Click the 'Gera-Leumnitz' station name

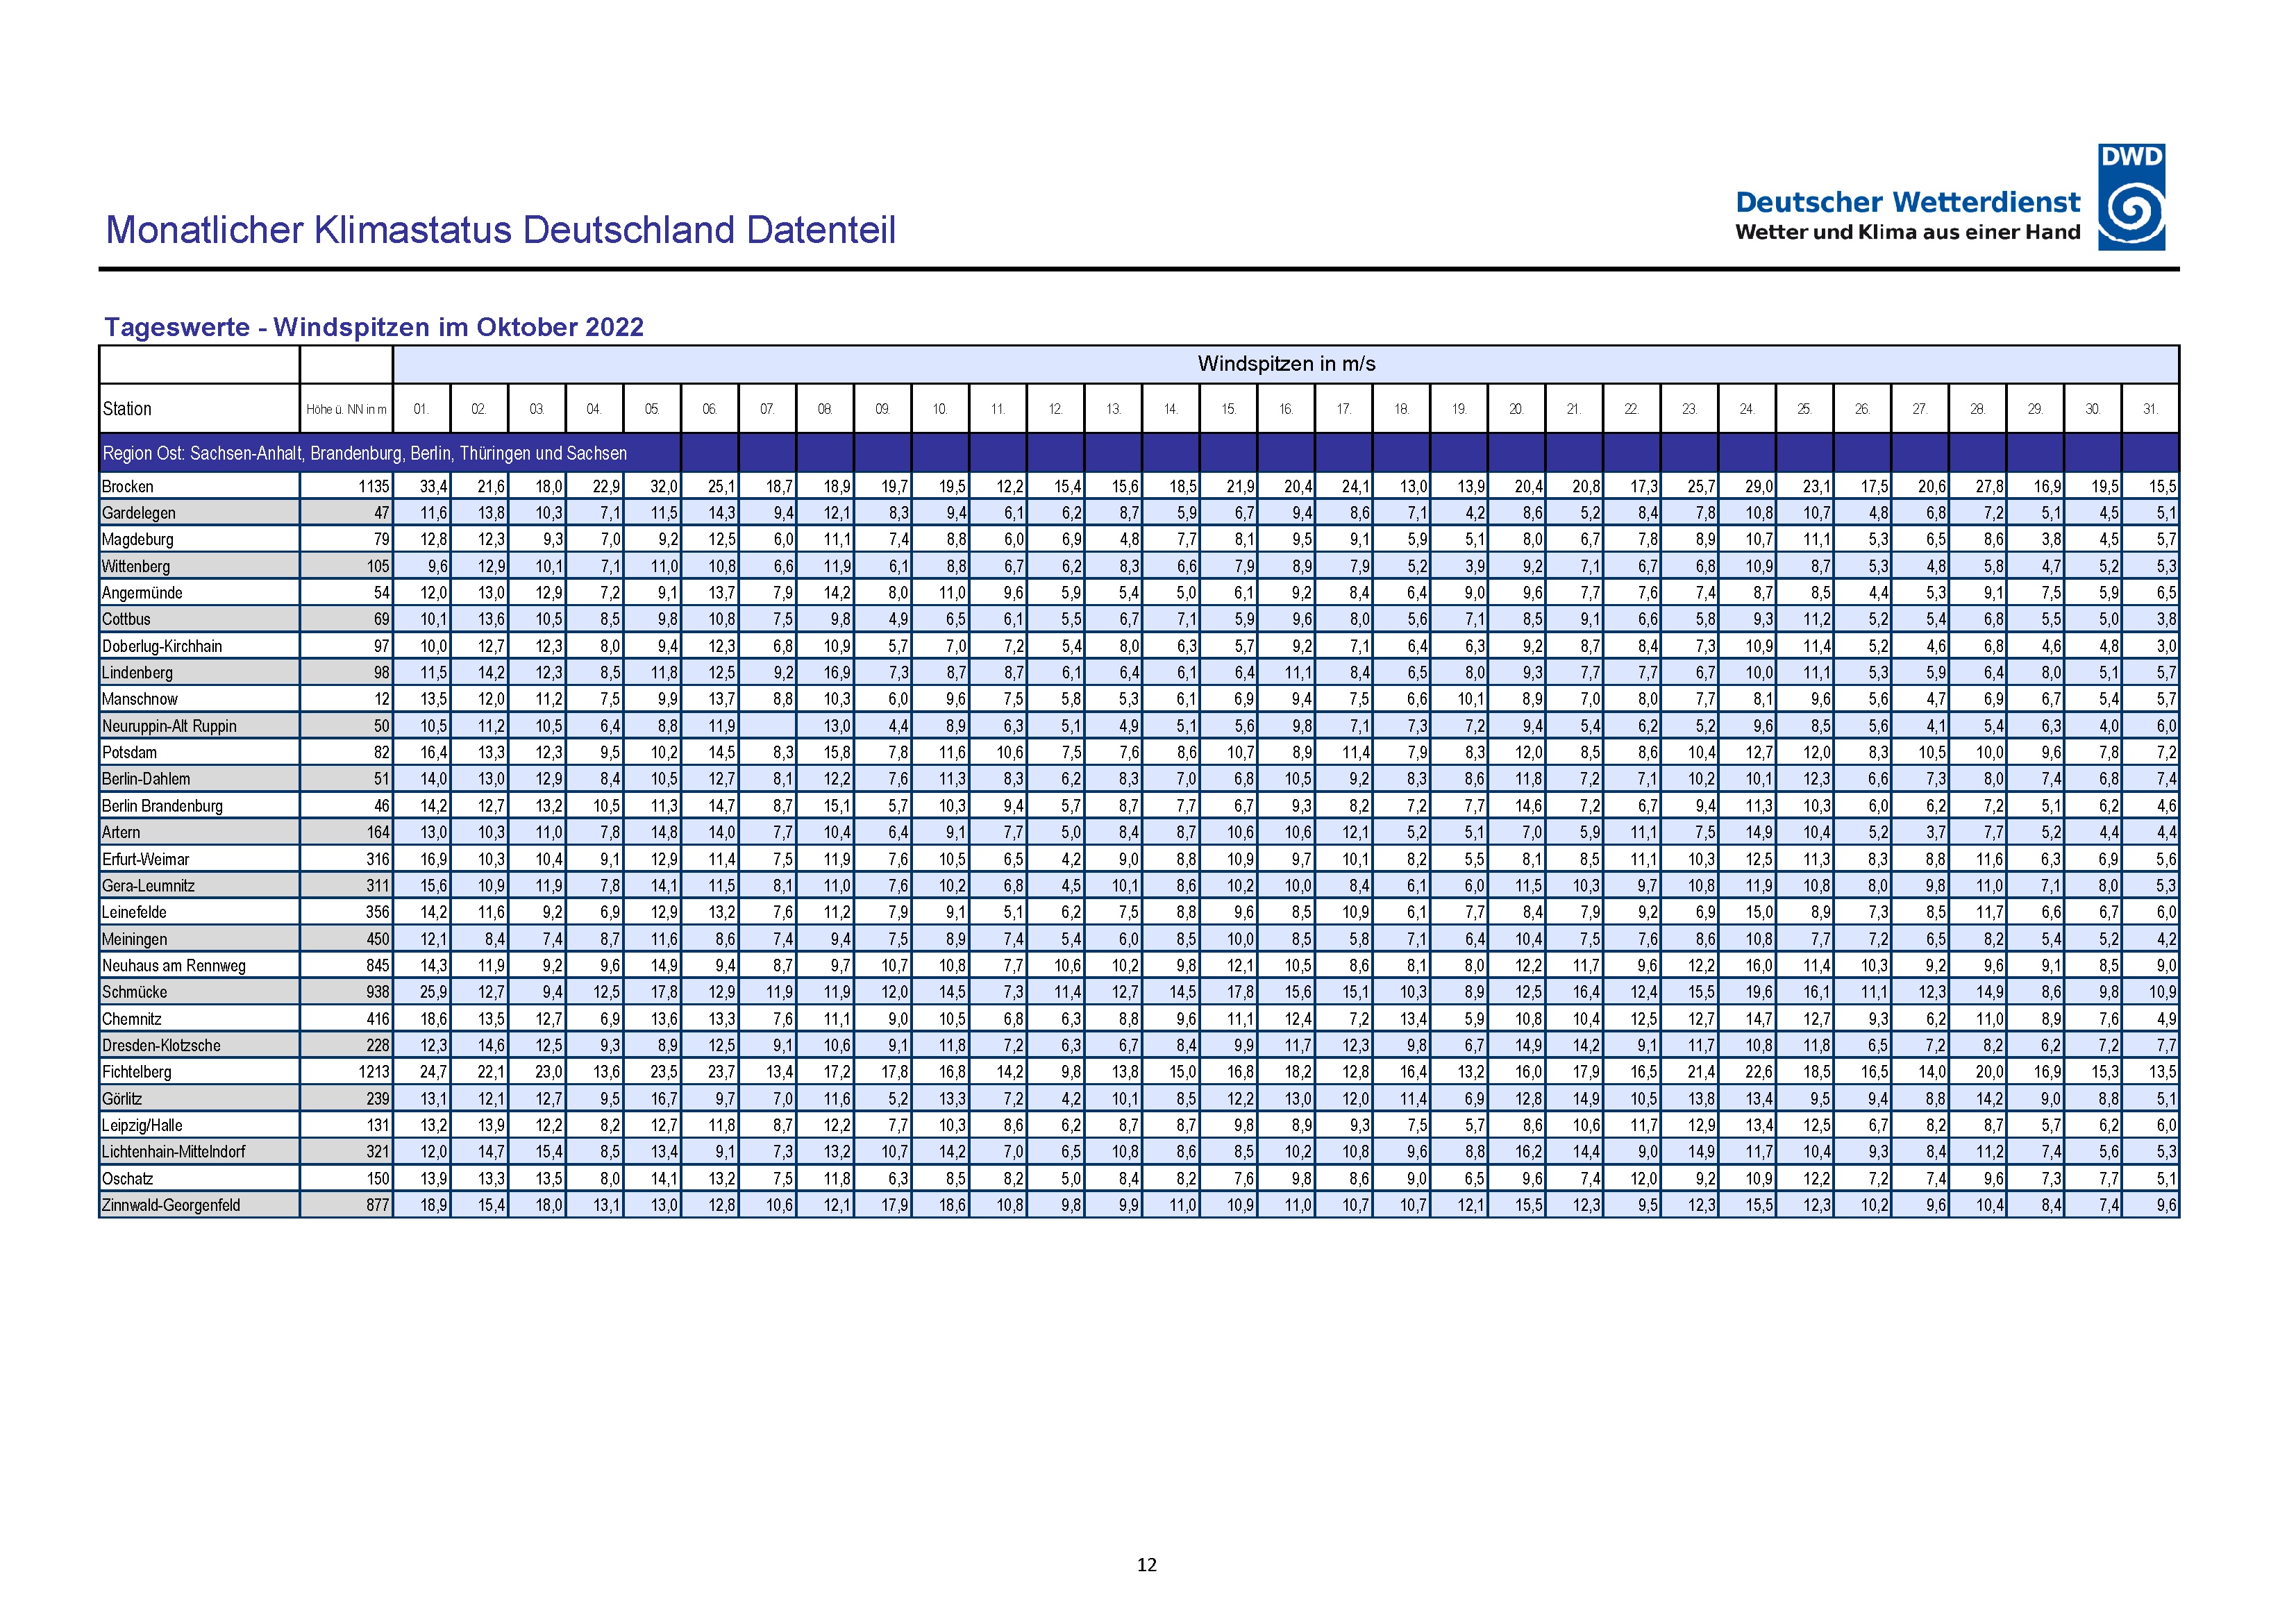149,886
